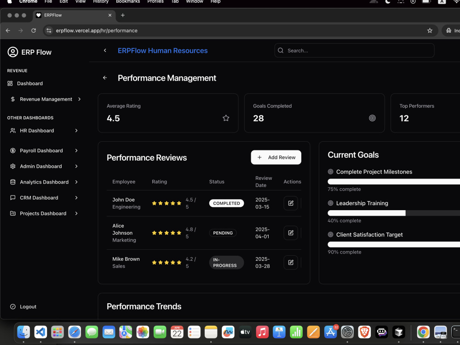Open Dashboard from the sidebar
460x345 pixels.
pyautogui.click(x=29, y=83)
